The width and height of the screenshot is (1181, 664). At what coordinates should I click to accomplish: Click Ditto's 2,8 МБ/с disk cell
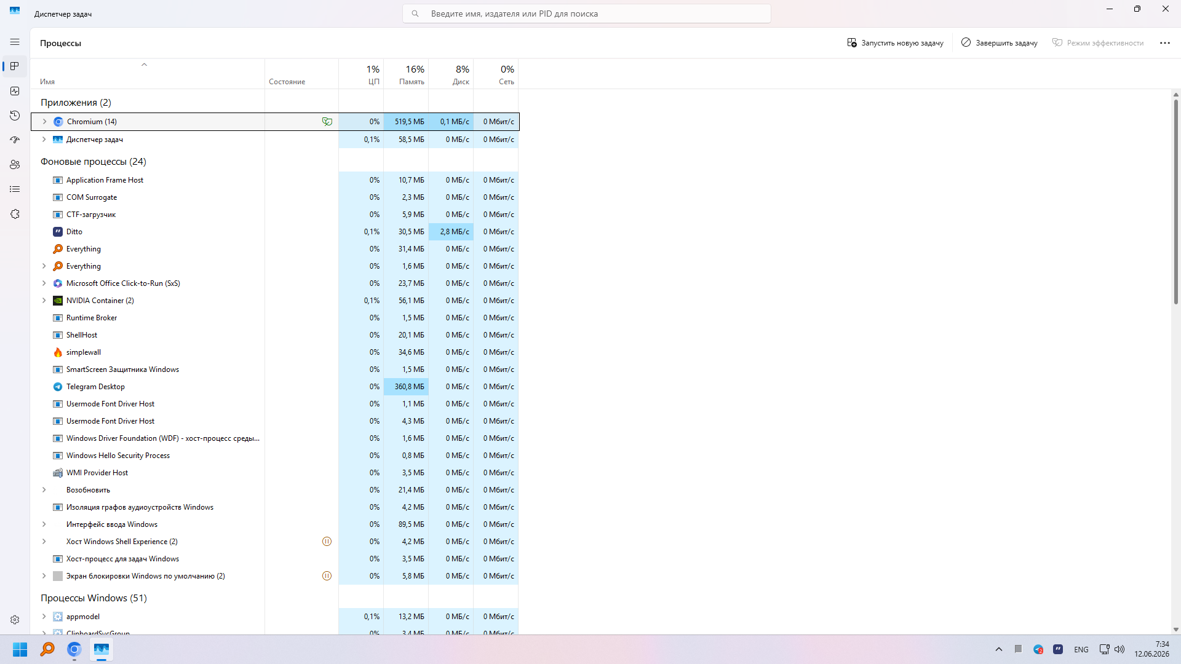tap(451, 232)
